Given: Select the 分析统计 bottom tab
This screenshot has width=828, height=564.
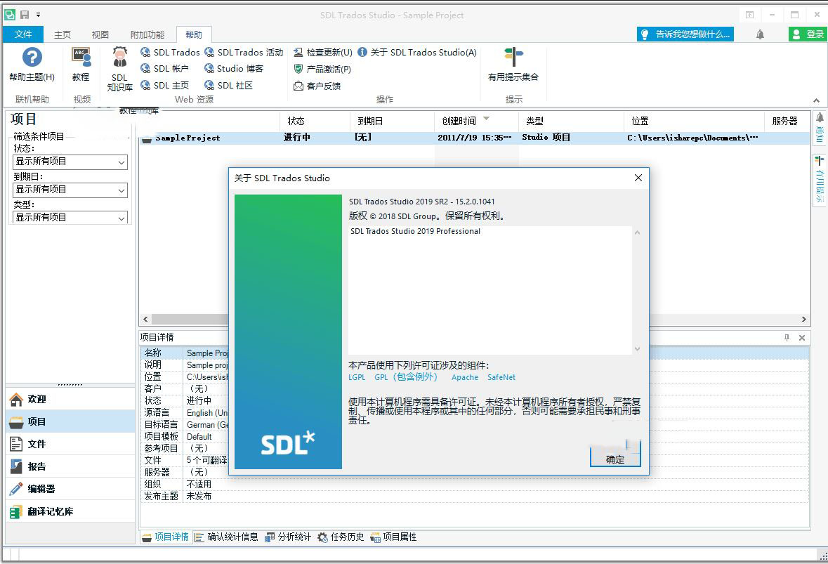Looking at the screenshot, I should click(288, 537).
